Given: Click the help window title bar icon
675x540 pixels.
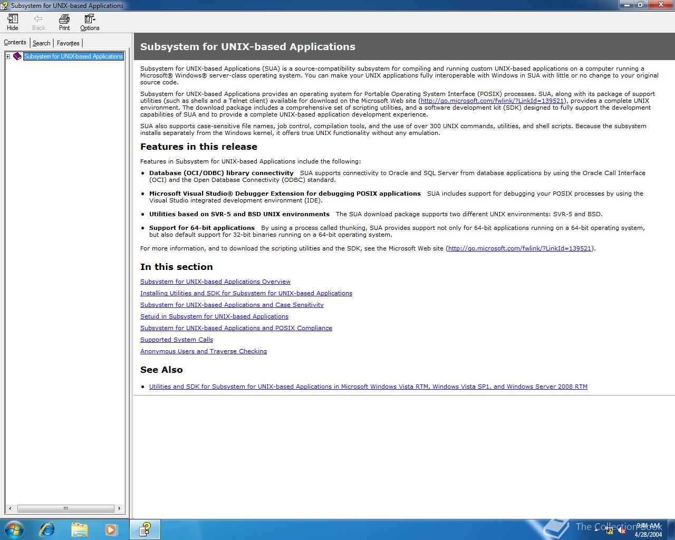Looking at the screenshot, I should pyautogui.click(x=5, y=5).
